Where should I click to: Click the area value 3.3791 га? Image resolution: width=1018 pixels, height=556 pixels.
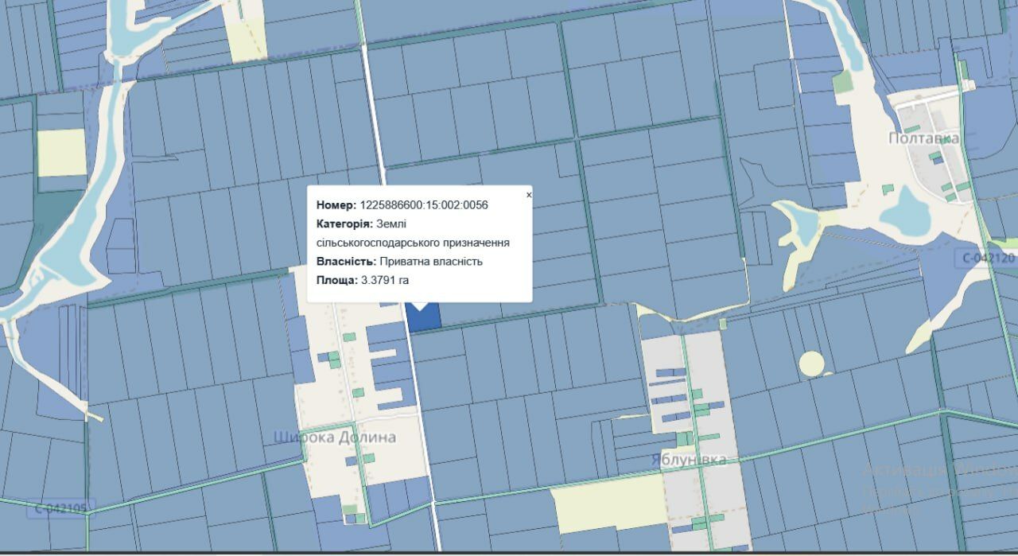click(x=385, y=281)
